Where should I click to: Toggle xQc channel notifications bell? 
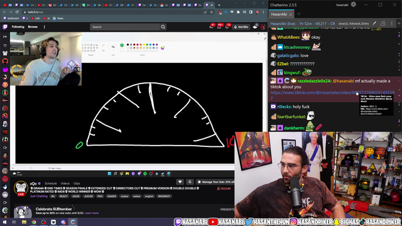190,181
